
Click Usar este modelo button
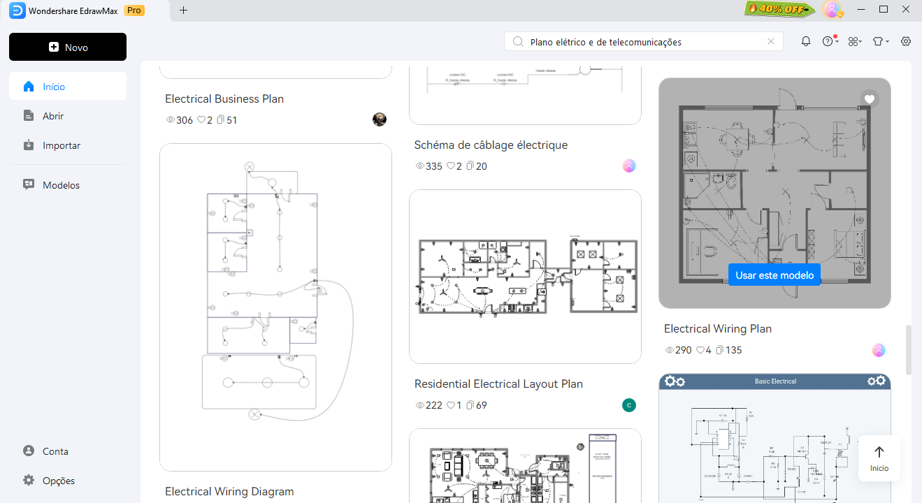775,275
